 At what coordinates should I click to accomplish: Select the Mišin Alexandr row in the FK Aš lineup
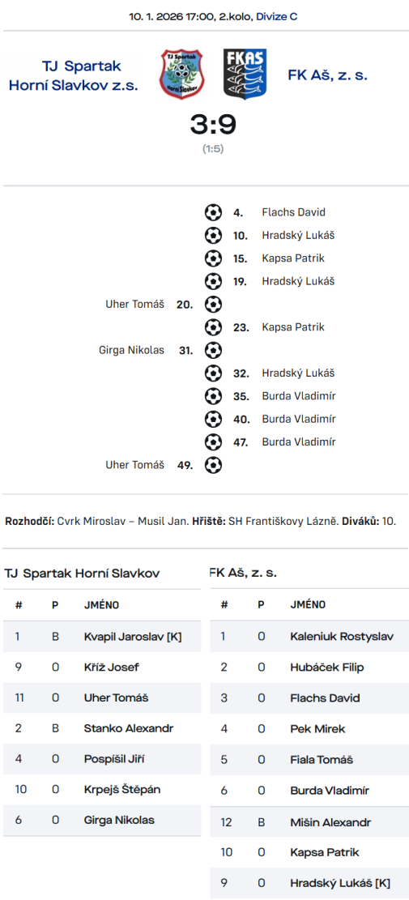tap(309, 822)
